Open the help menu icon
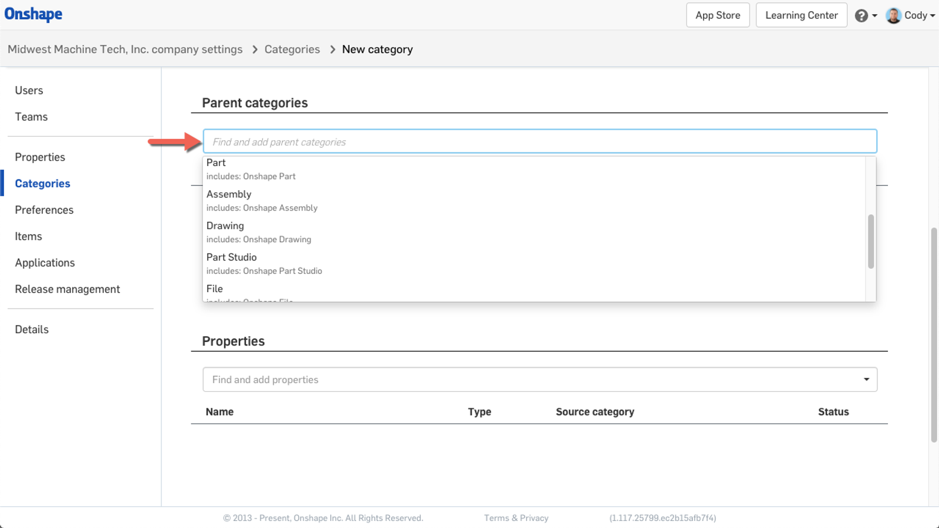This screenshot has width=939, height=528. (x=861, y=15)
